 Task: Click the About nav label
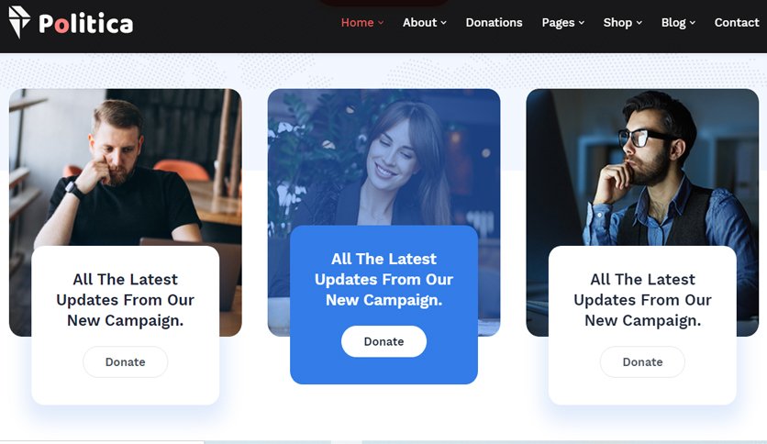click(419, 23)
